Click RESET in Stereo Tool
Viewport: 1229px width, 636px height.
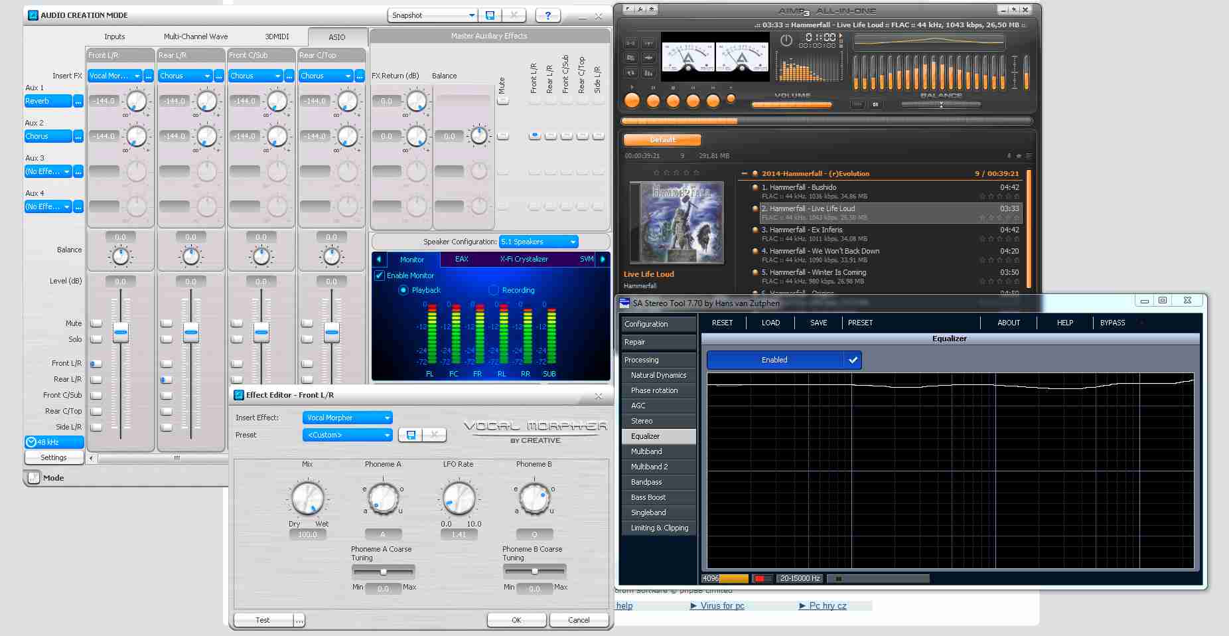click(x=722, y=323)
